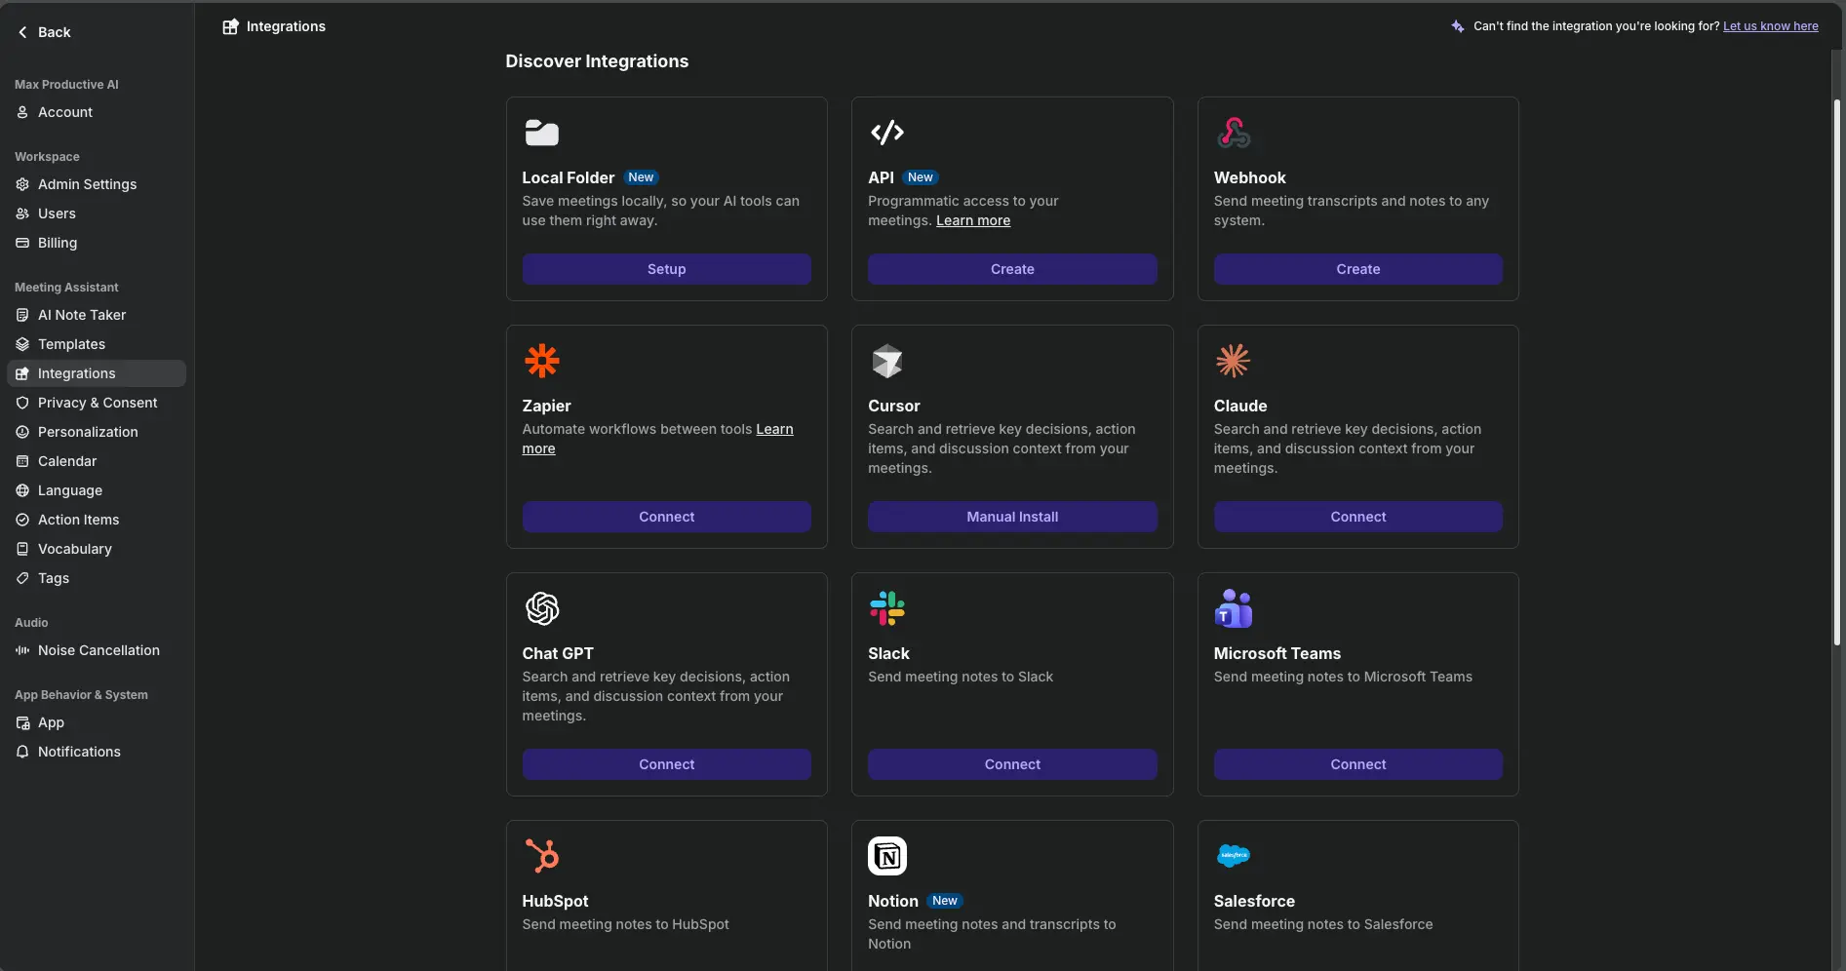Click the Slack logo icon
This screenshot has height=971, width=1846.
887,608
